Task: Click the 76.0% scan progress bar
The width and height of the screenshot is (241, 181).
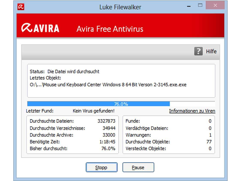Action: click(121, 104)
